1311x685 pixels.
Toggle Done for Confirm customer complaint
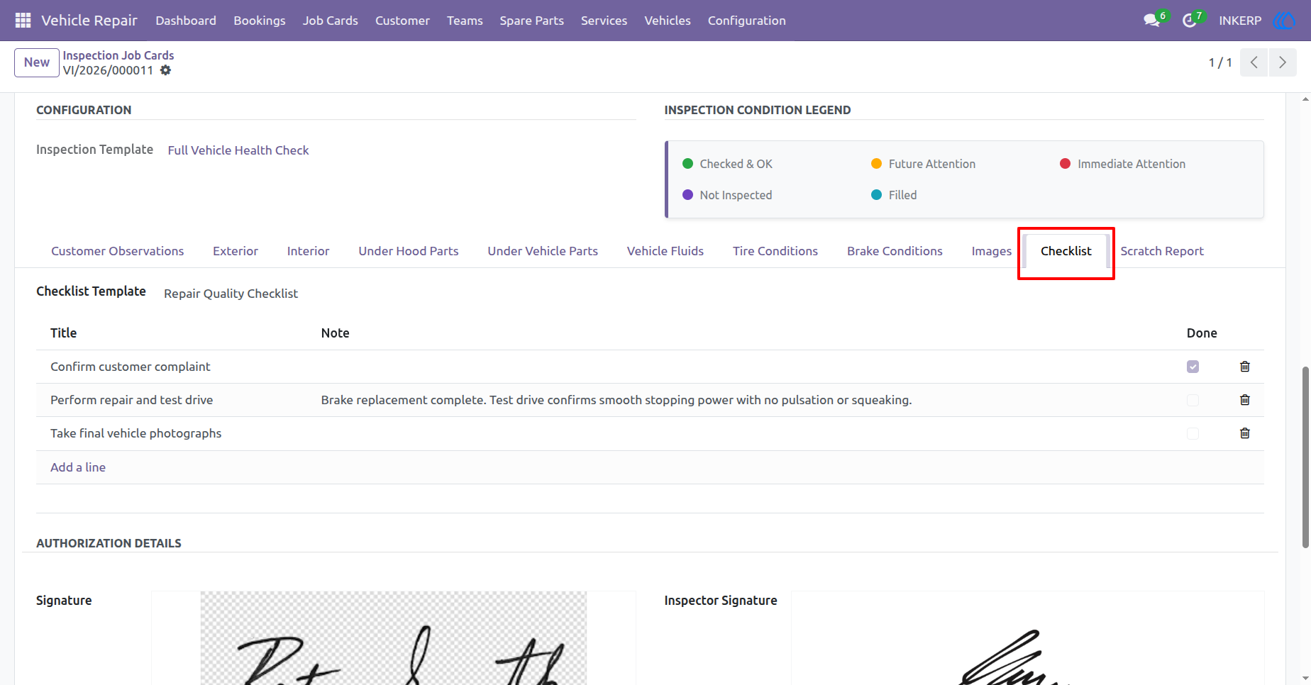pos(1193,367)
